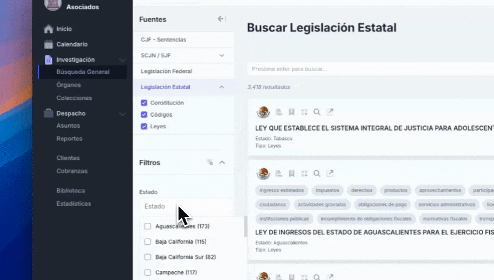
Task: Click the magnifier icon on Aguascalientes law card
Action: coord(317,173)
